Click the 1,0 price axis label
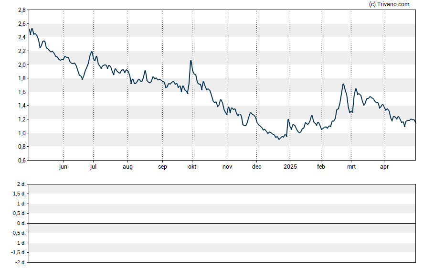The height and width of the screenshot is (270, 424). click(x=22, y=133)
